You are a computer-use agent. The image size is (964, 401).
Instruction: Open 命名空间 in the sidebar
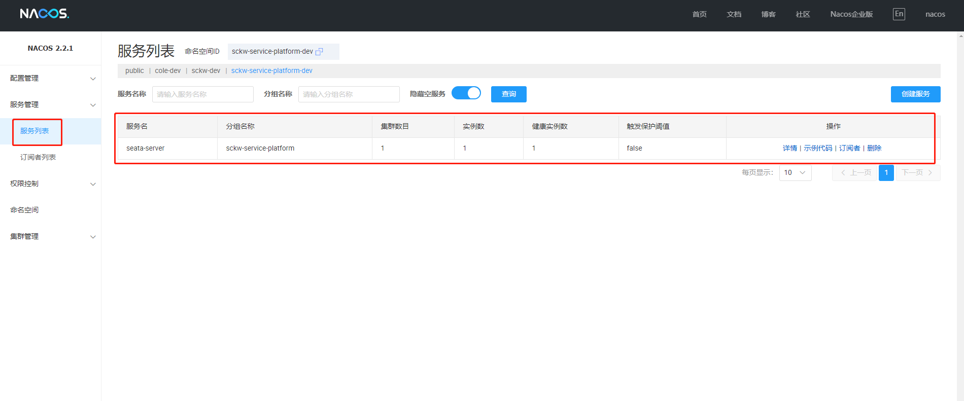pyautogui.click(x=24, y=210)
